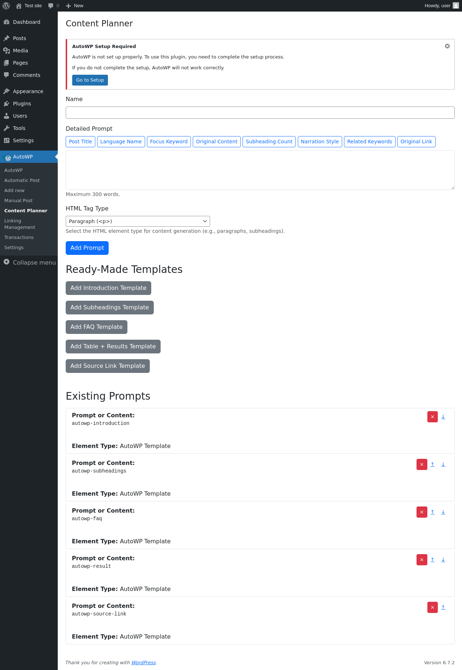Move autowp-subheadings prompt up
Image resolution: width=462 pixels, height=670 pixels.
pyautogui.click(x=432, y=465)
